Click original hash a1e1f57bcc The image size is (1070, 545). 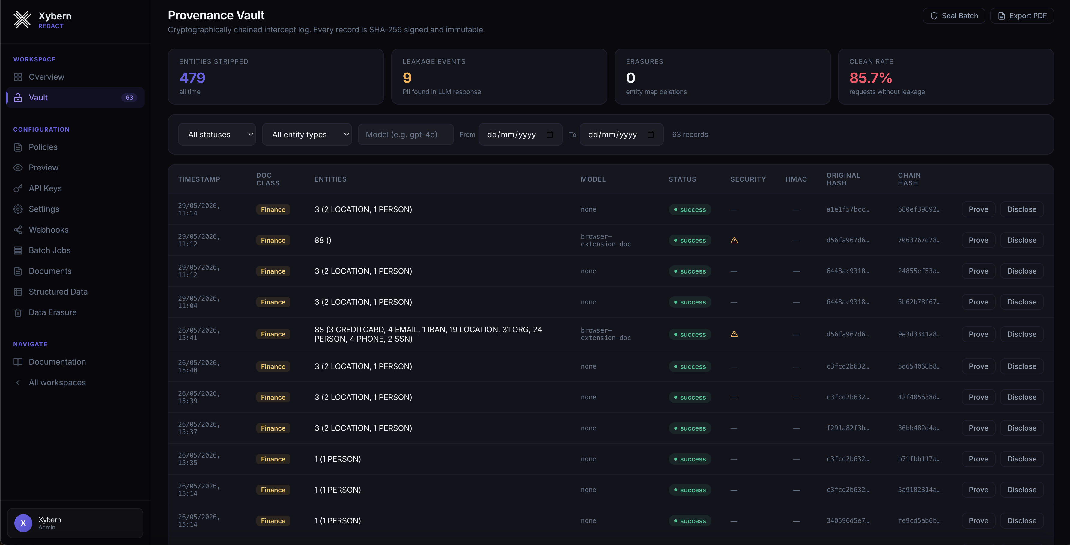pos(847,209)
